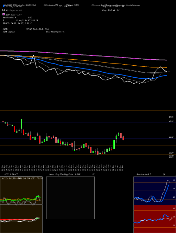The width and height of the screenshot is (176, 233).
Task: Open the red RSI chart panel
Action: (x=155, y=219)
